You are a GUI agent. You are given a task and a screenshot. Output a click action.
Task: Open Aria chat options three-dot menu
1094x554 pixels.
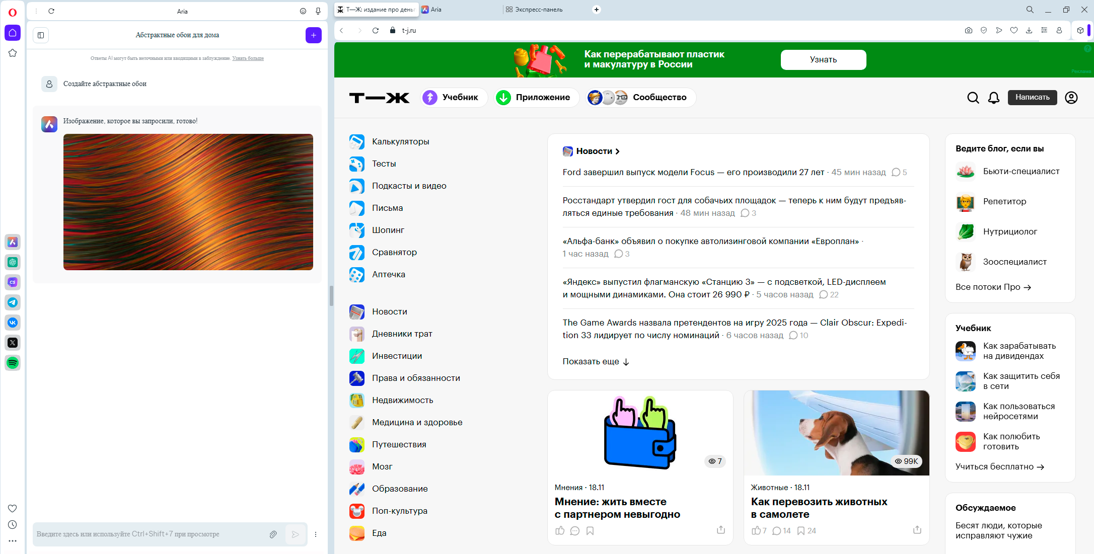pyautogui.click(x=316, y=534)
